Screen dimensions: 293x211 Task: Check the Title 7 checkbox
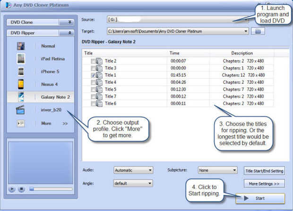[93, 97]
